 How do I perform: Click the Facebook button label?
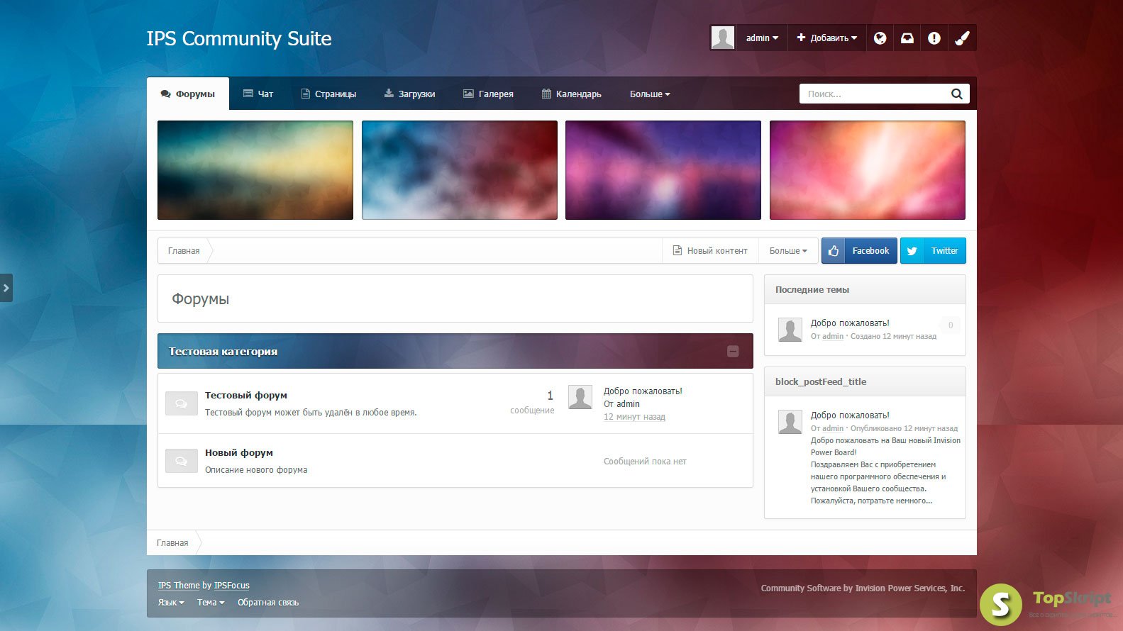pyautogui.click(x=870, y=251)
